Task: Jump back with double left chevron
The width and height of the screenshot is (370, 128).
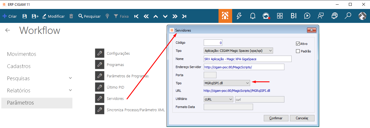Action: click(146, 16)
